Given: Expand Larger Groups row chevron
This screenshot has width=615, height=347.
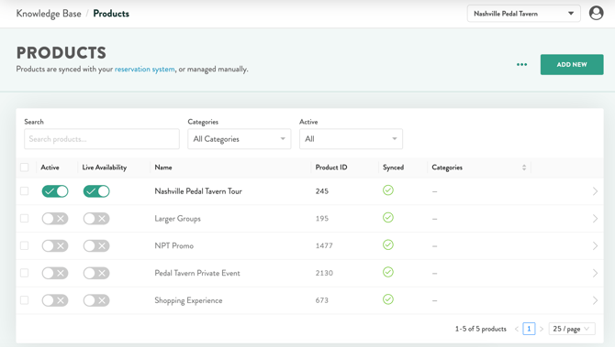Looking at the screenshot, I should click(x=595, y=219).
